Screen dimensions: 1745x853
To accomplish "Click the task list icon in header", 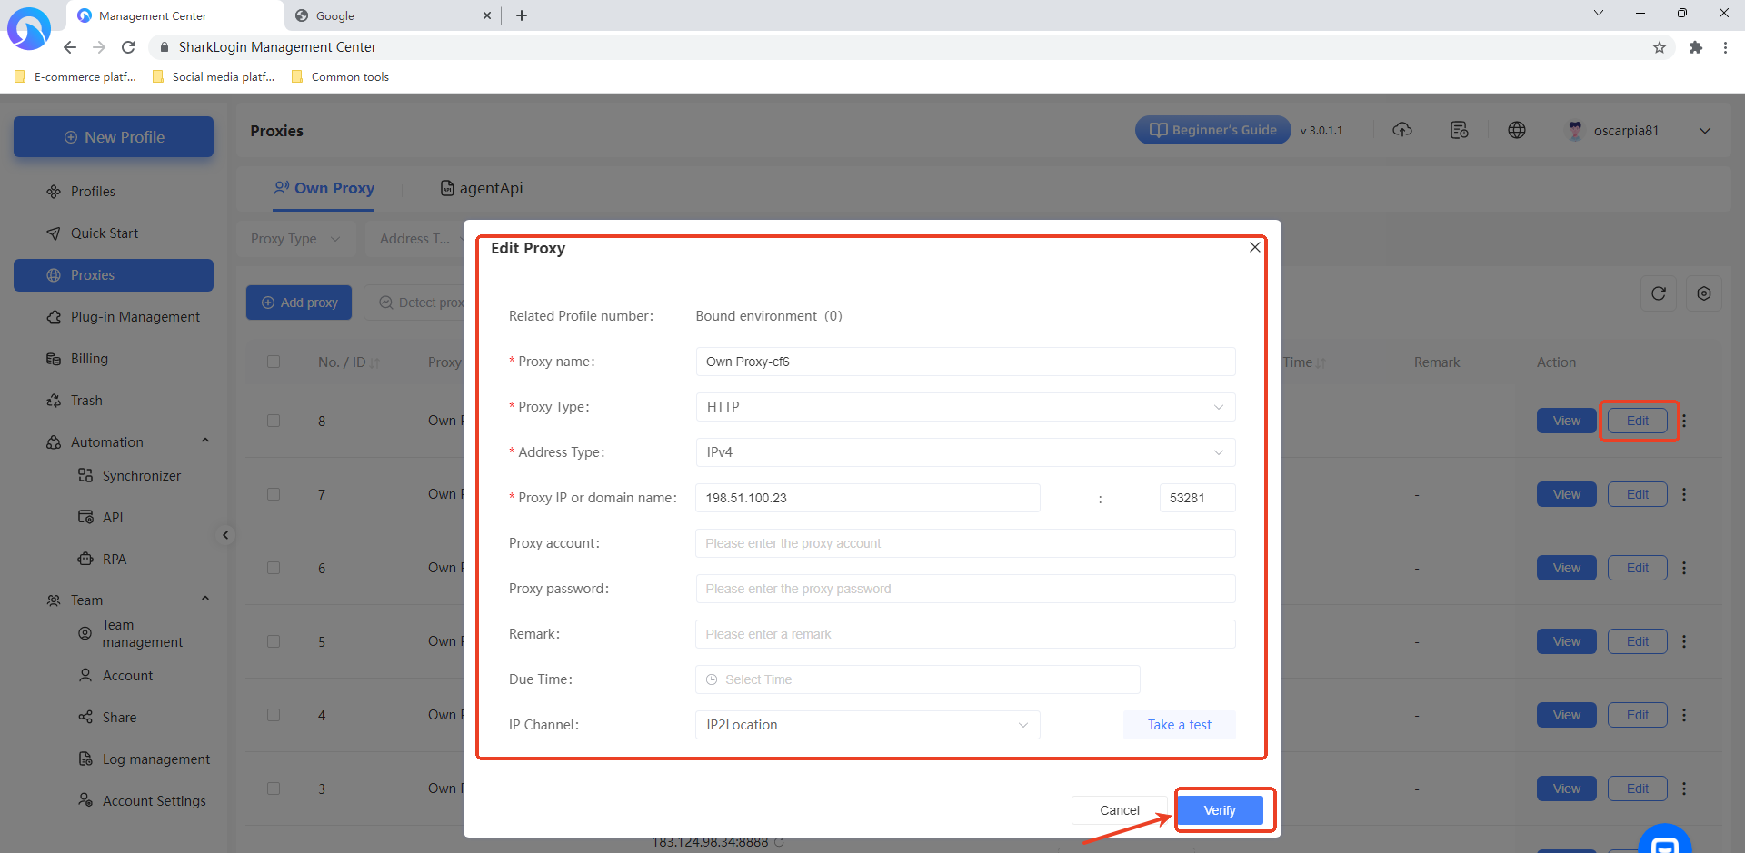I will tap(1459, 130).
